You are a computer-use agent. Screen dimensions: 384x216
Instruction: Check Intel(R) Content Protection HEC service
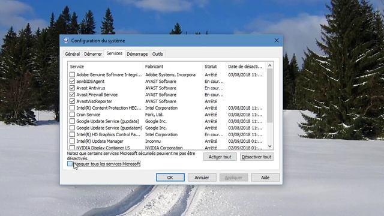72,108
